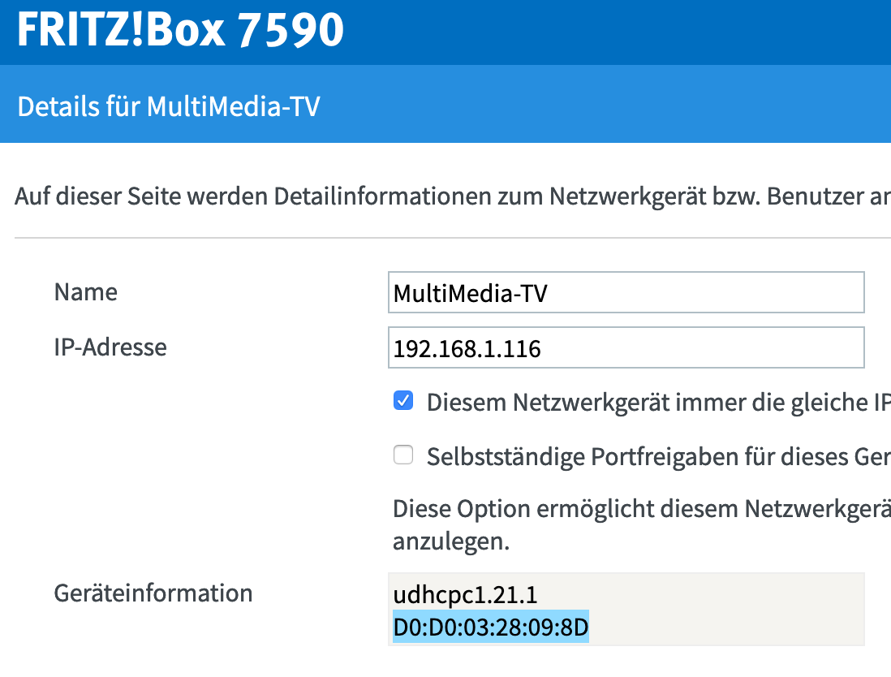Click the 'Details für MultiMedia-TV' heading
The width and height of the screenshot is (891, 677).
[x=169, y=107]
